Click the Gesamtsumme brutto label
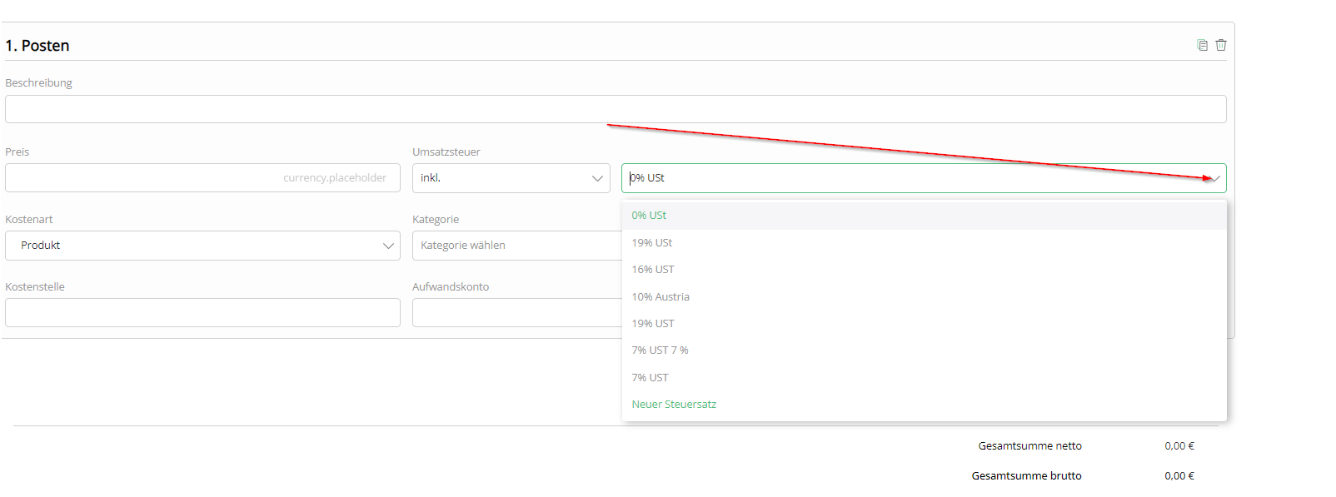This screenshot has width=1336, height=497. click(1026, 476)
